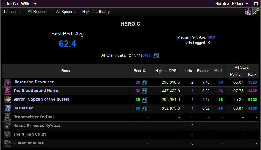
Task: Click highest DPS value 352,973.3
Action: tap(171, 108)
